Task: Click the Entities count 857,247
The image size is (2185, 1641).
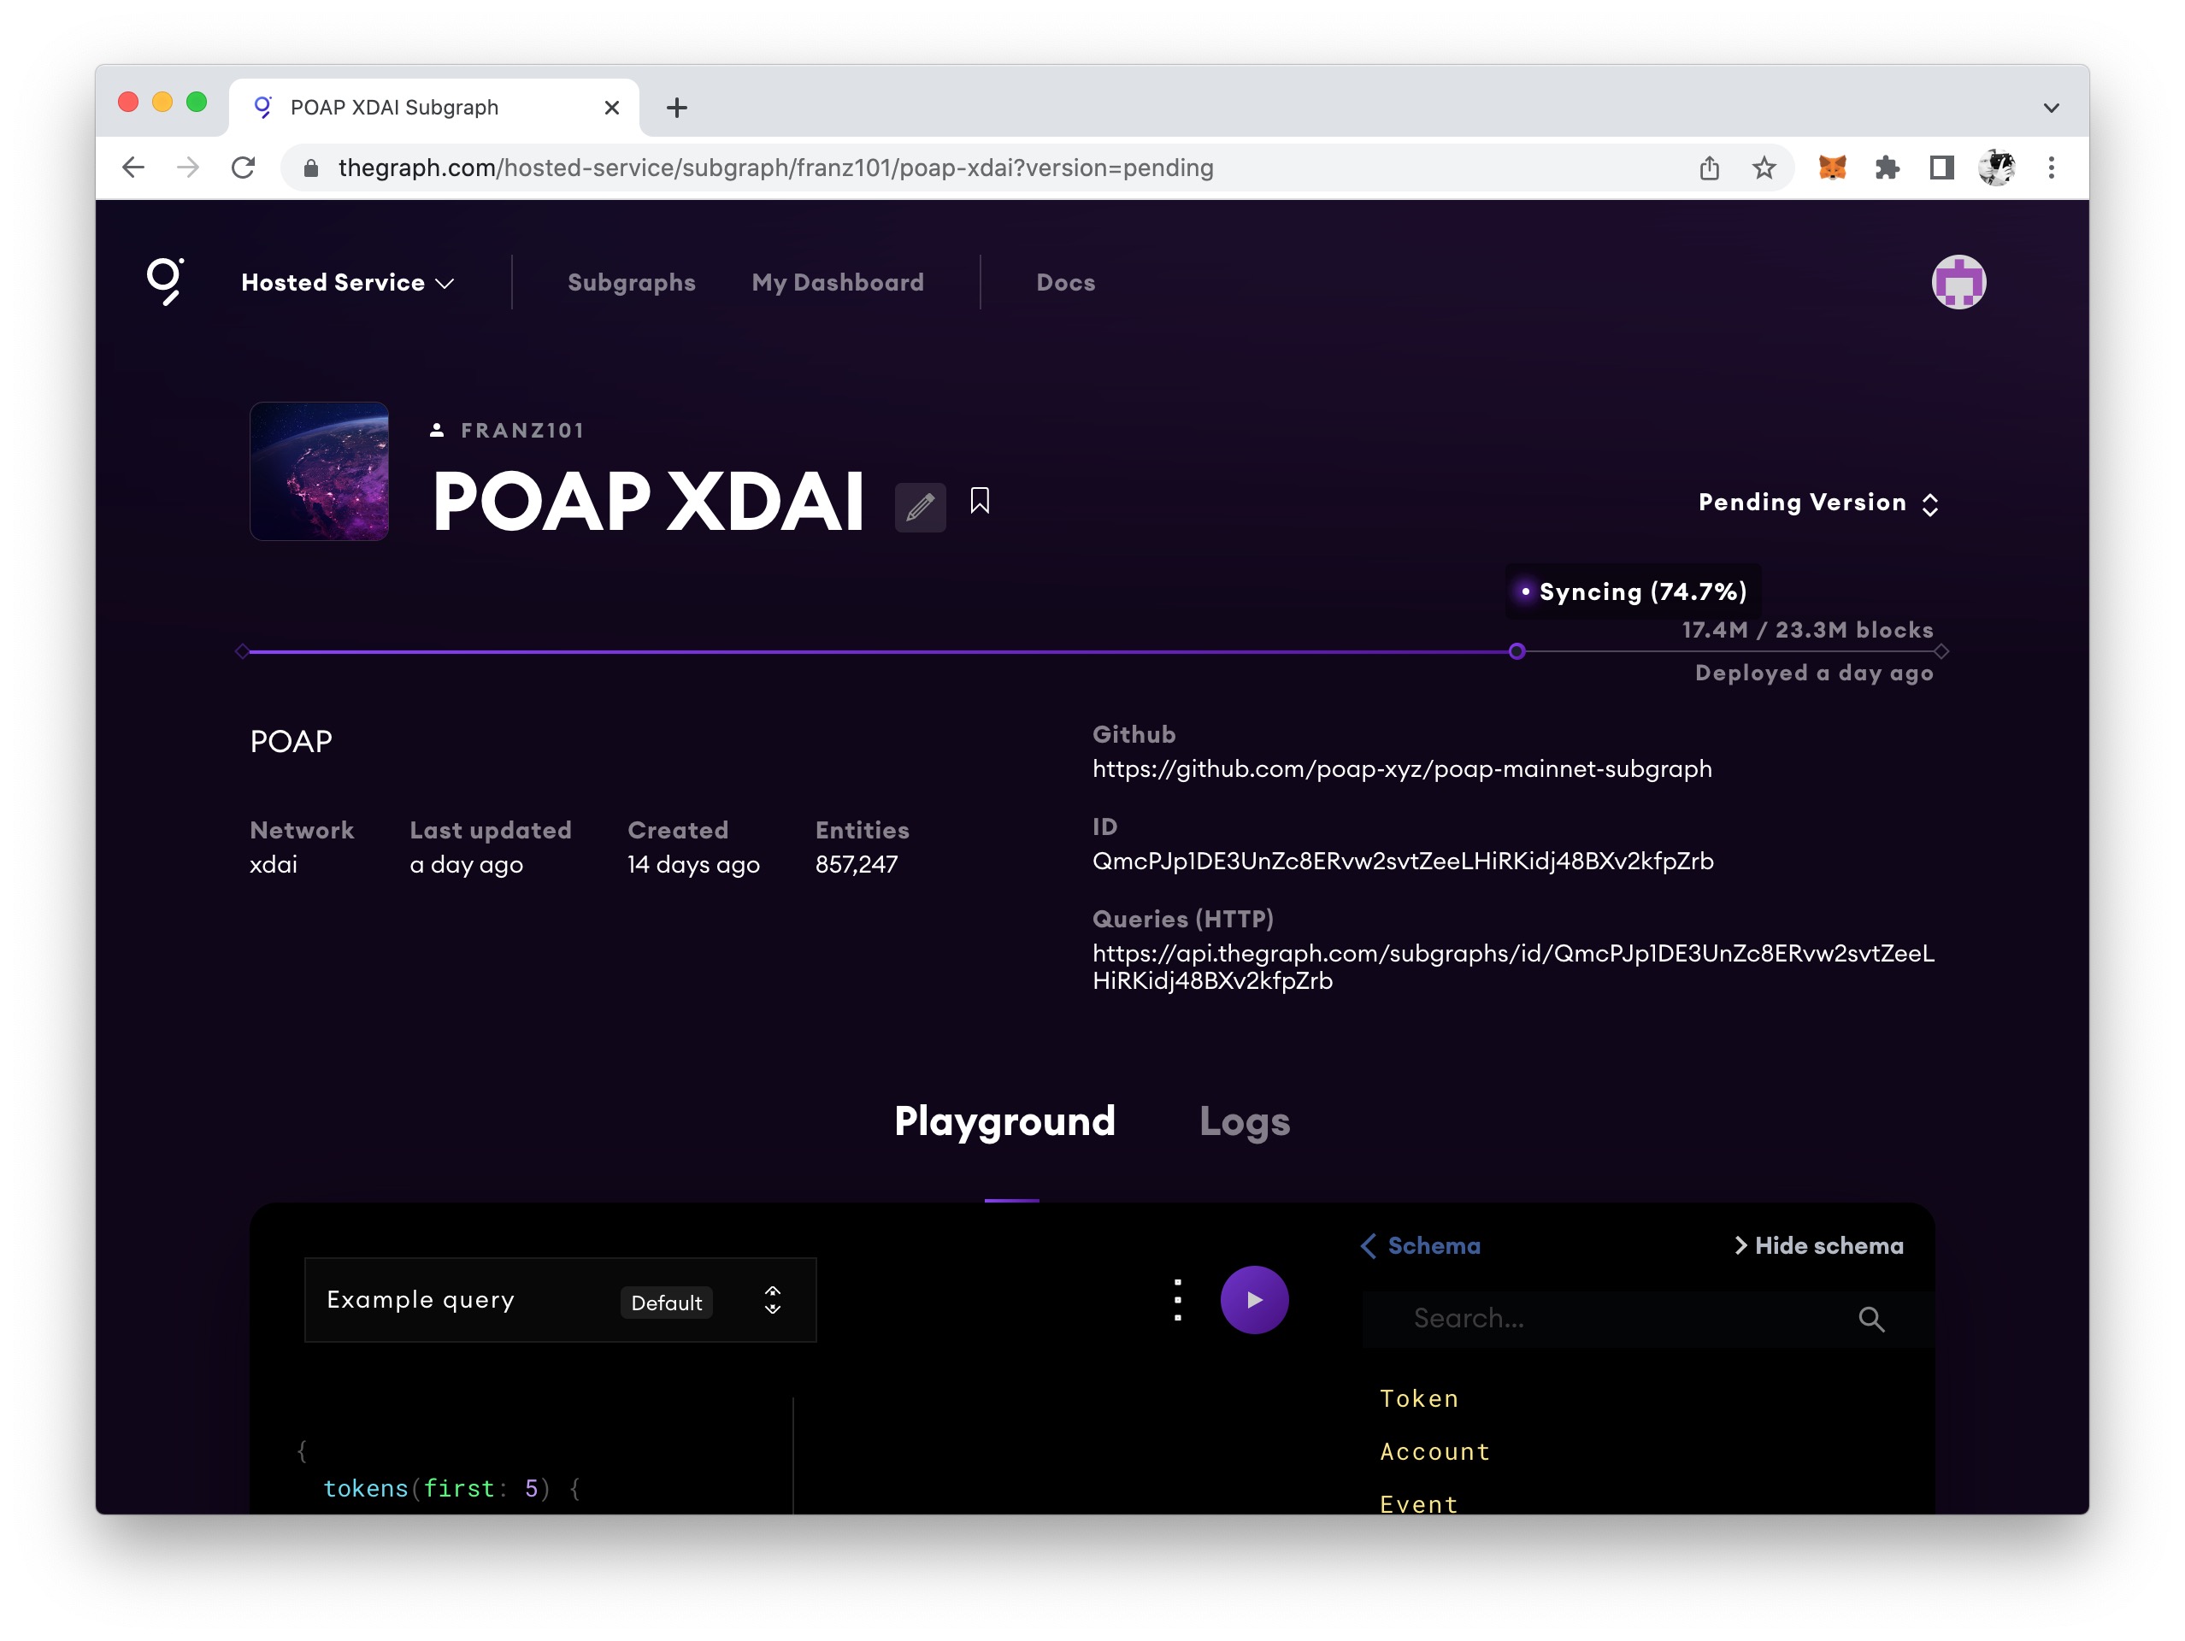Action: click(x=856, y=864)
